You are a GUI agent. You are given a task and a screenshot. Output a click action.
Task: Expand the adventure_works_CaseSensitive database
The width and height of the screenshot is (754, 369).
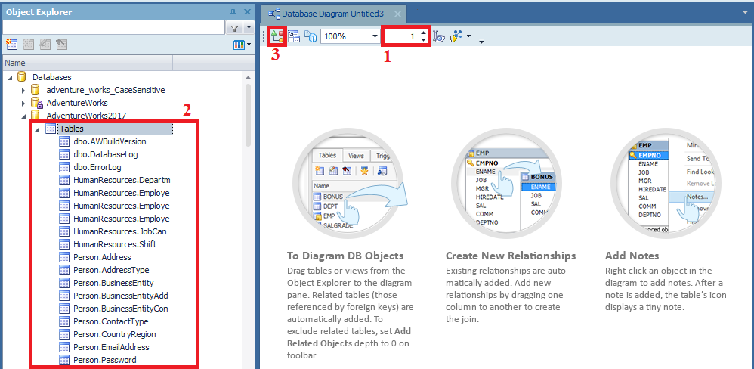[x=23, y=90]
